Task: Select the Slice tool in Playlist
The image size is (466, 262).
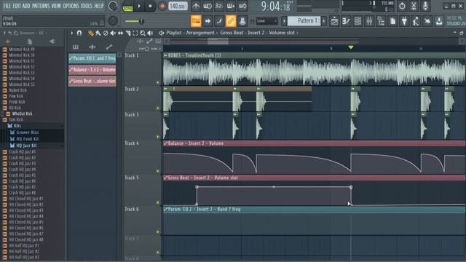Action: coord(128,33)
